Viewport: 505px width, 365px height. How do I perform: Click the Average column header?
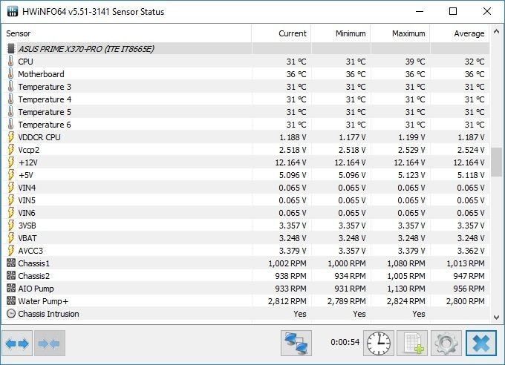(460, 33)
